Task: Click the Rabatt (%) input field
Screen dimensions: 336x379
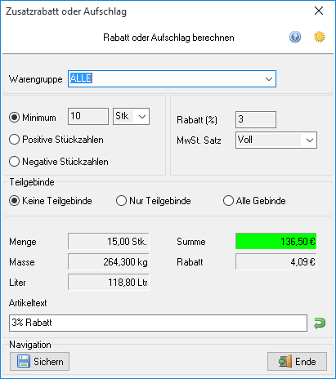Action: pos(256,119)
